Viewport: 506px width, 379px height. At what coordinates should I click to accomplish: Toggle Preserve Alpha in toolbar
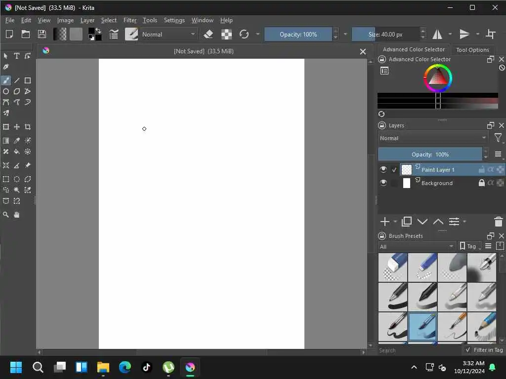tap(226, 34)
